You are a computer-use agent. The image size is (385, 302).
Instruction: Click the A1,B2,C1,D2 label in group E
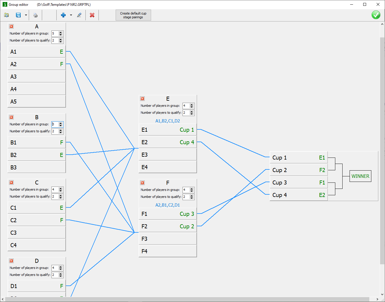(168, 121)
